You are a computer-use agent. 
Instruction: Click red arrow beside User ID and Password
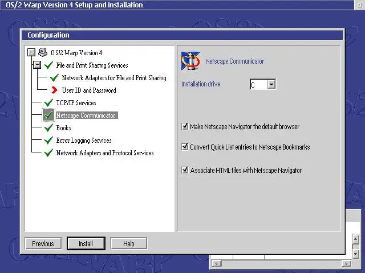point(54,90)
